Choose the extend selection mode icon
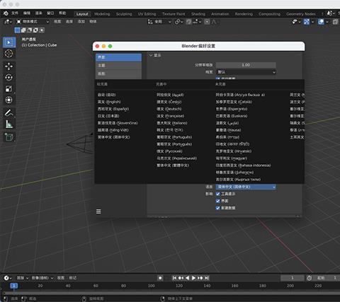The width and height of the screenshot is (340, 302). tap(23, 30)
